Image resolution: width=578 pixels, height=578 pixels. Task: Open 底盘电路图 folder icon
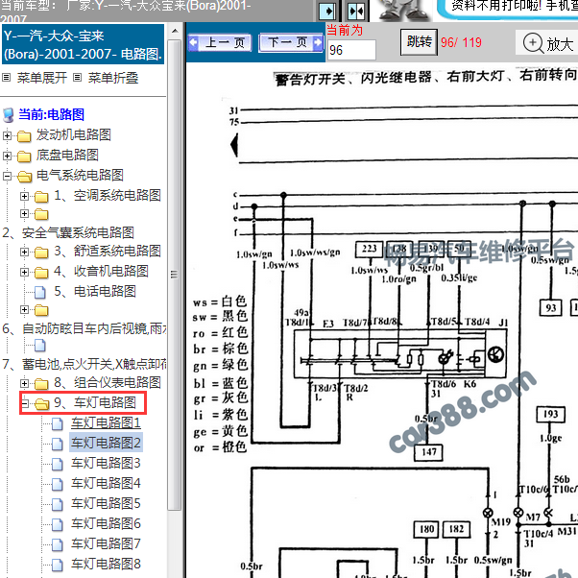point(24,156)
